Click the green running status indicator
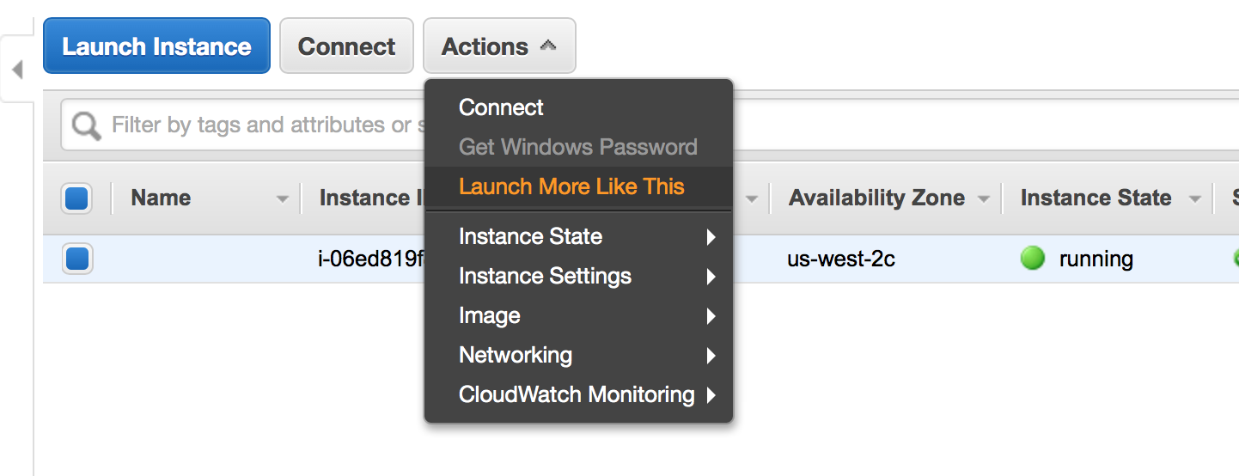Image resolution: width=1239 pixels, height=476 pixels. (1032, 259)
